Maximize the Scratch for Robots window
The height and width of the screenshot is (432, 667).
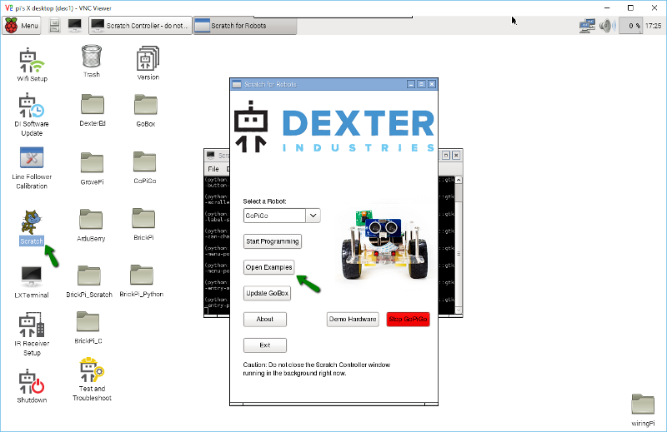tap(421, 84)
